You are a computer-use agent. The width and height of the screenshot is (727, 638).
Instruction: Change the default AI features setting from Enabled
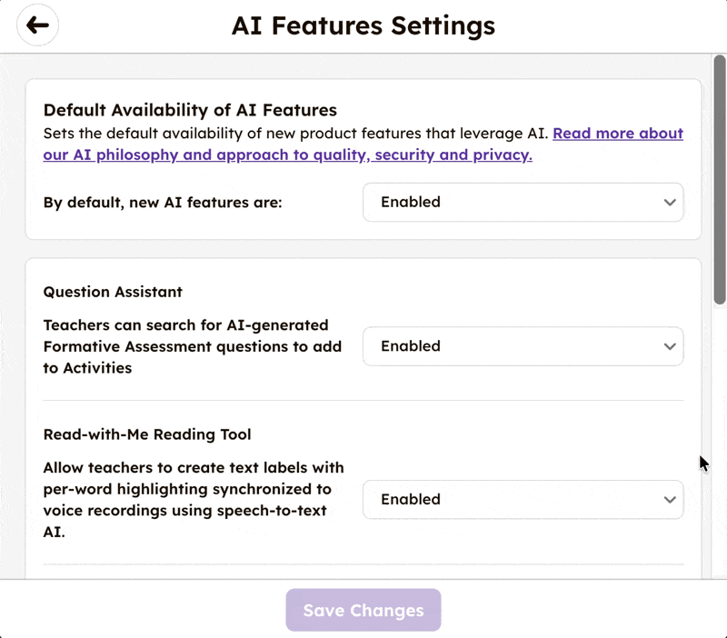(523, 202)
